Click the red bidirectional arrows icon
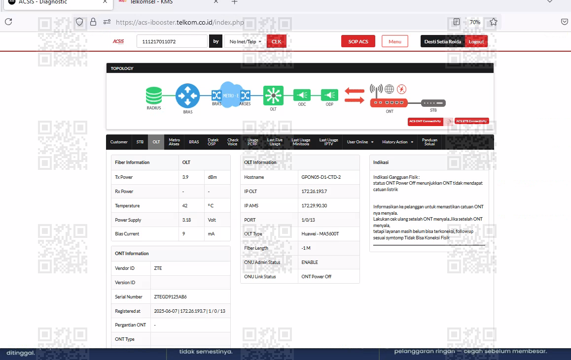The width and height of the screenshot is (571, 360). coord(355,95)
